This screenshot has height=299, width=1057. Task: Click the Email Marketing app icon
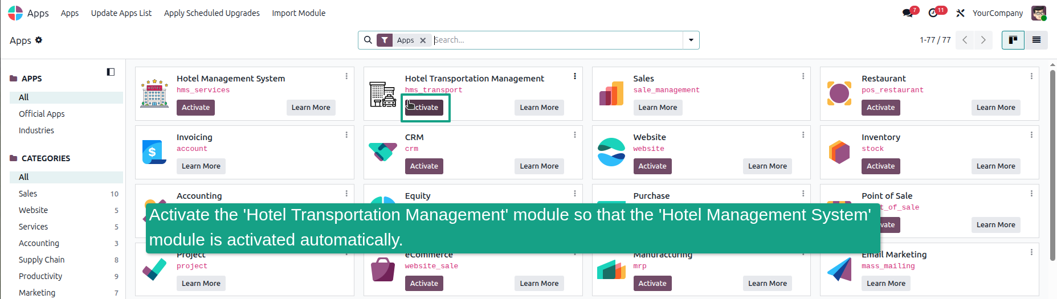pos(839,269)
